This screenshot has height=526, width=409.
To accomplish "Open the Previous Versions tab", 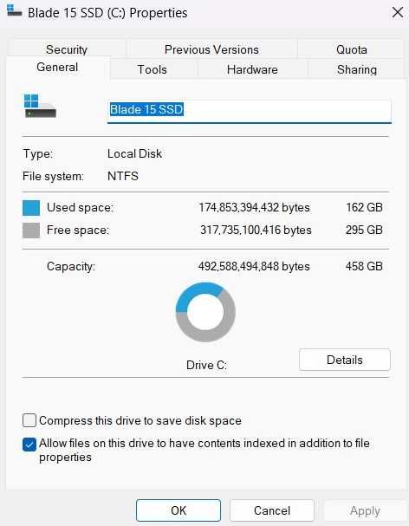I will click(x=211, y=49).
